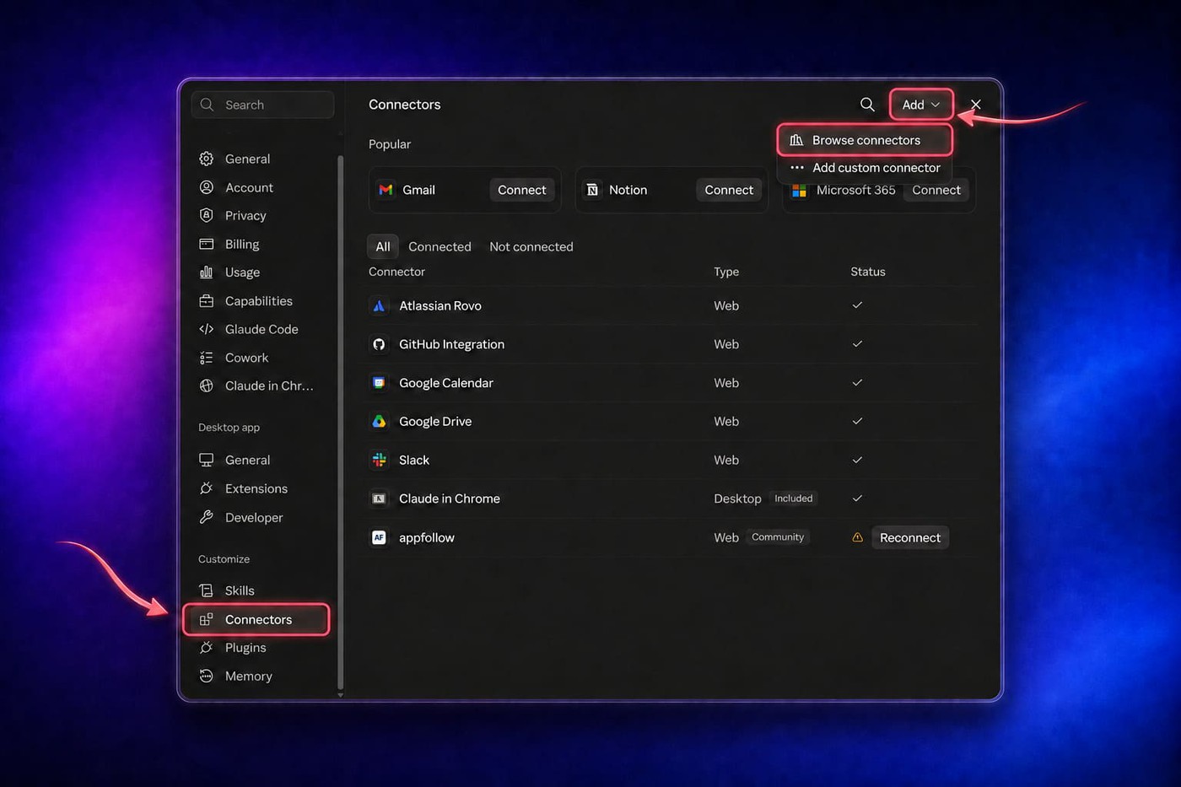
Task: Close the Connectors settings dialog
Action: 976,105
